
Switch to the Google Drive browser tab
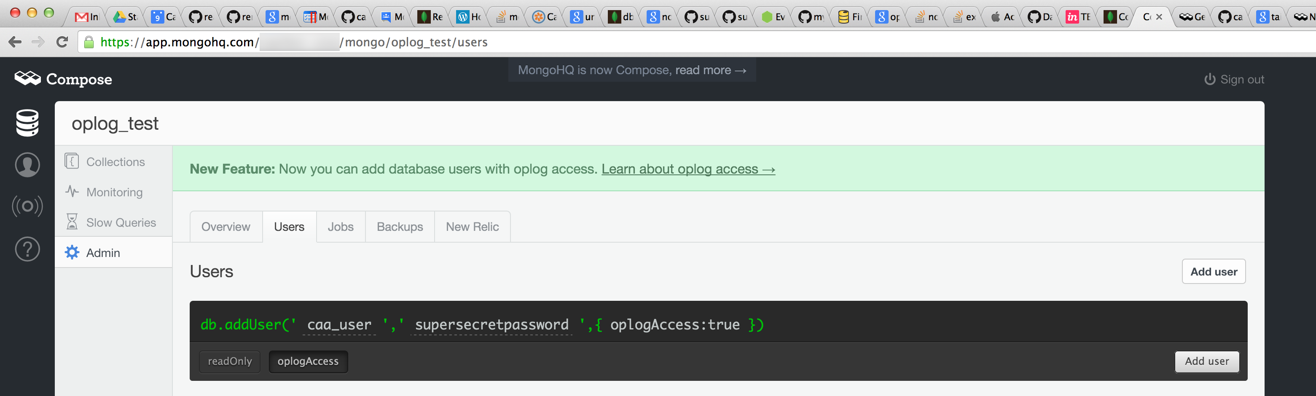(125, 17)
